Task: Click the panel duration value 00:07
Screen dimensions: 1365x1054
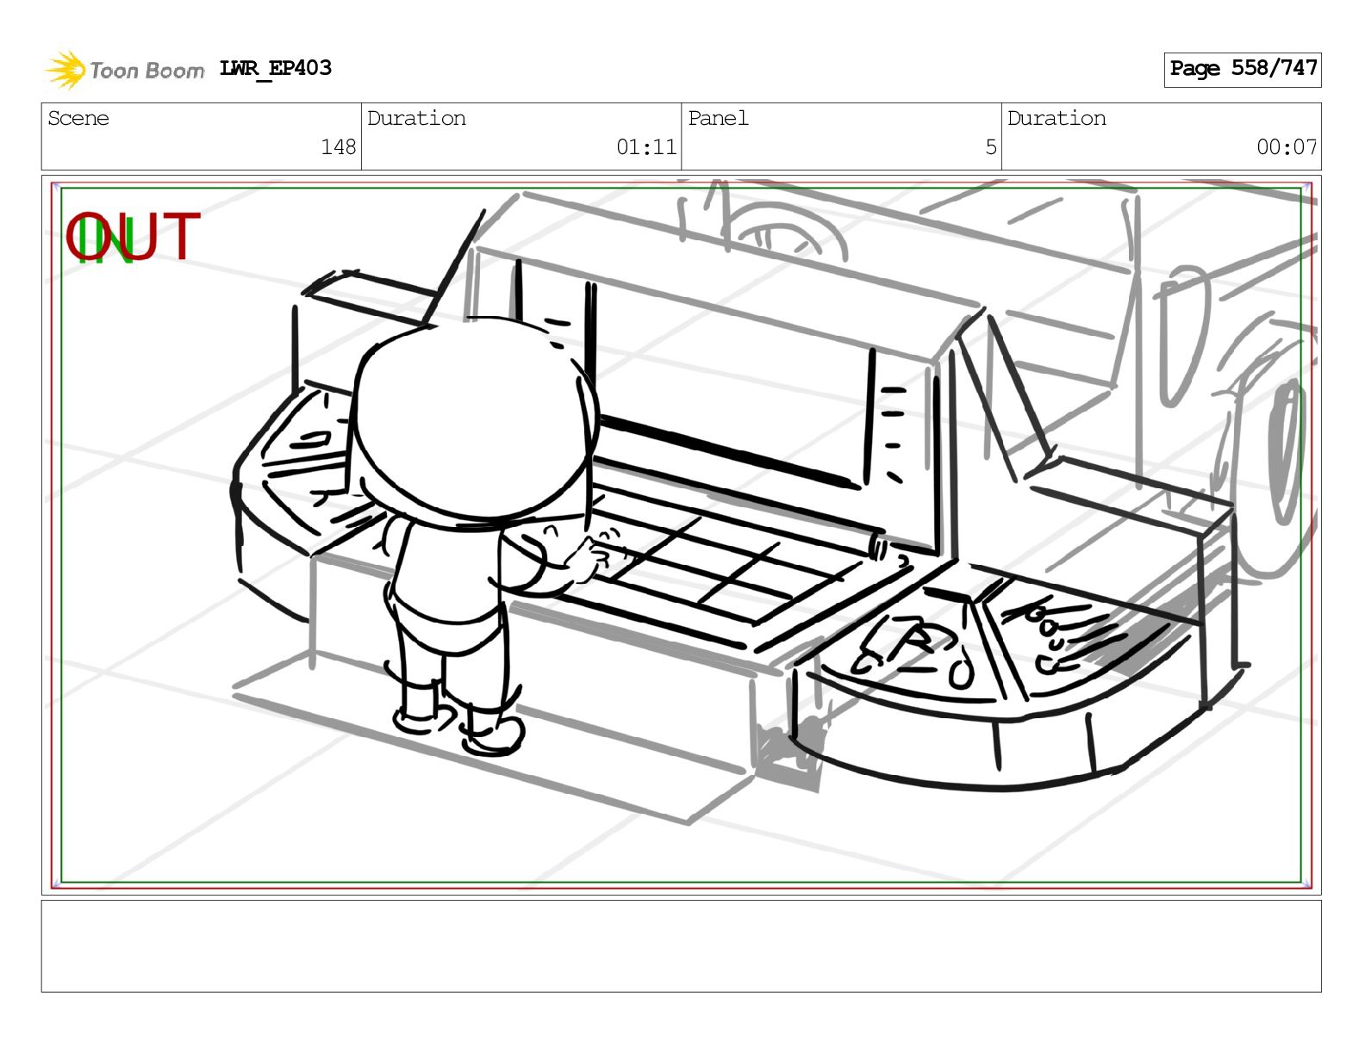Action: coord(1287,147)
